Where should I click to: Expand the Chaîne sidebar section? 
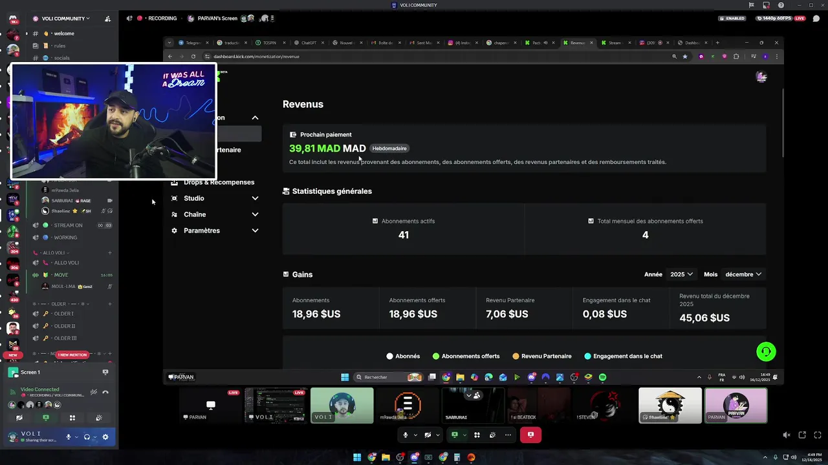215,214
